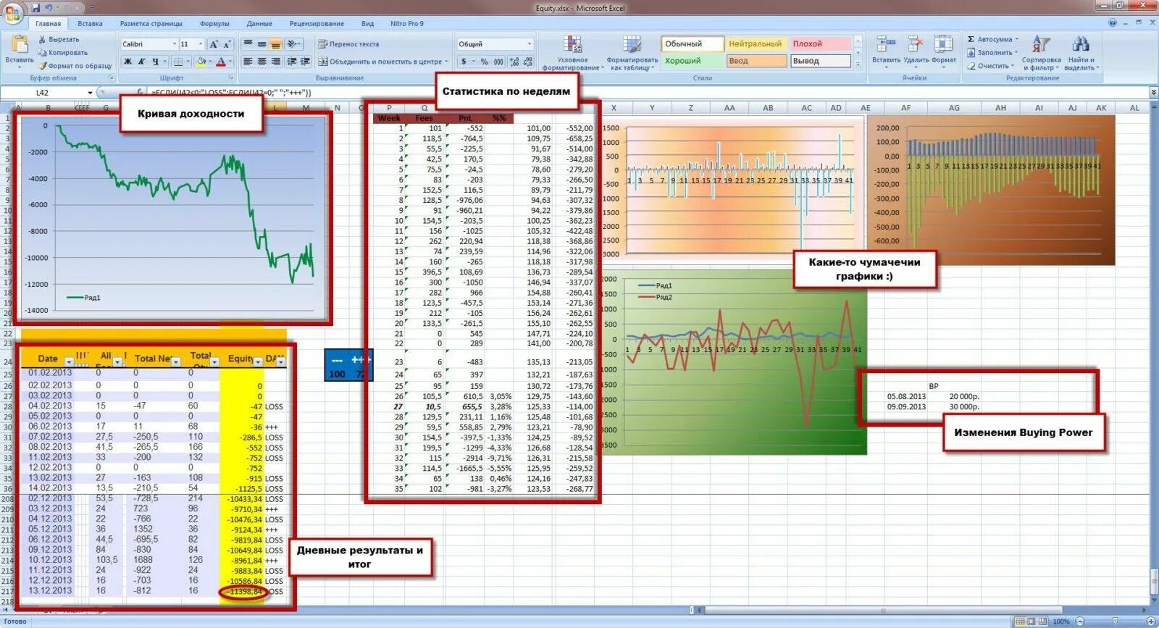Apply the Обычный cell style
The width and height of the screenshot is (1159, 628).
pyautogui.click(x=692, y=44)
